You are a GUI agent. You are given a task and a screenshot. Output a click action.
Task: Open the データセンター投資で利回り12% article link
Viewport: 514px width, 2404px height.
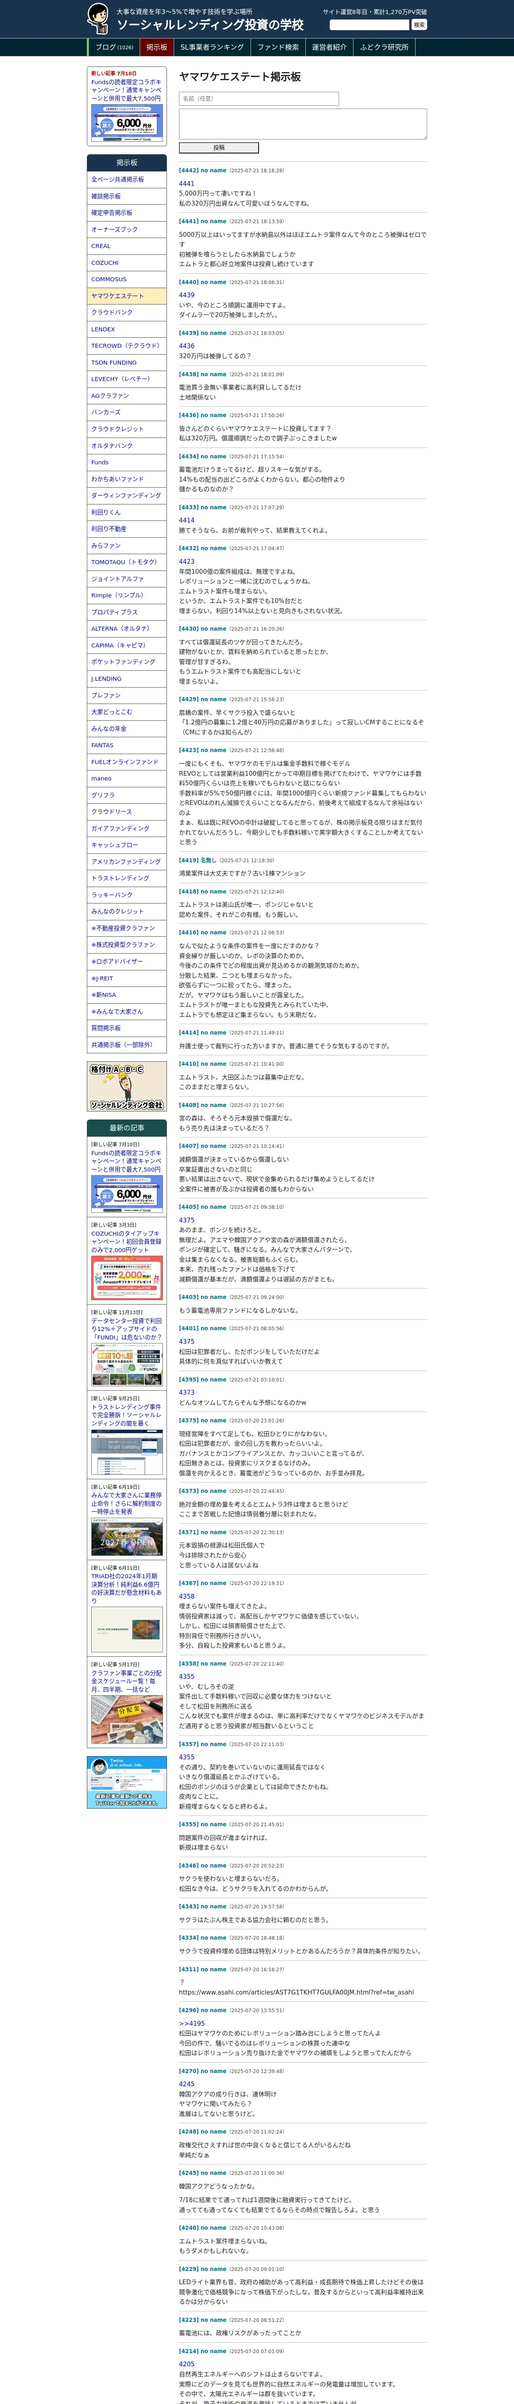pos(126,1329)
